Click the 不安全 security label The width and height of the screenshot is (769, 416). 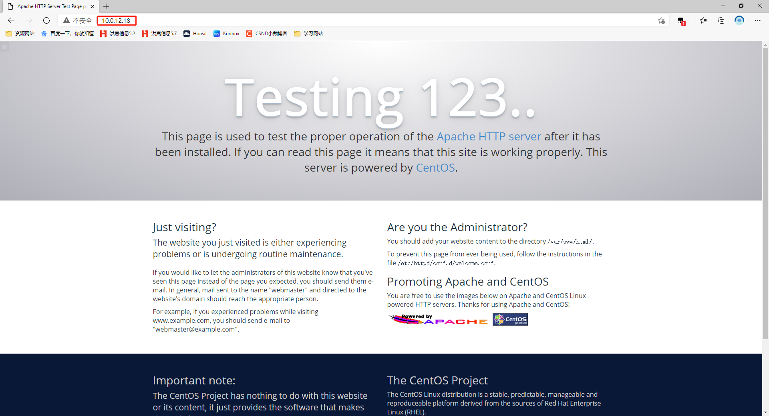tap(83, 20)
